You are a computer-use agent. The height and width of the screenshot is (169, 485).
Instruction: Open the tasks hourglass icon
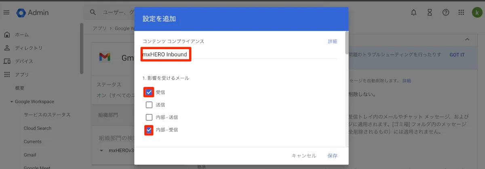[x=430, y=12]
